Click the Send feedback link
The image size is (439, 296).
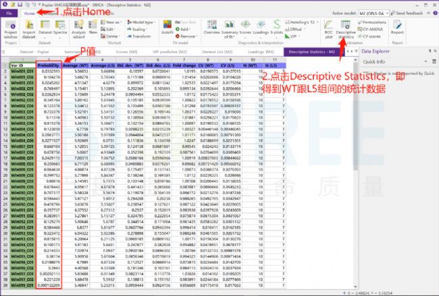point(407,13)
